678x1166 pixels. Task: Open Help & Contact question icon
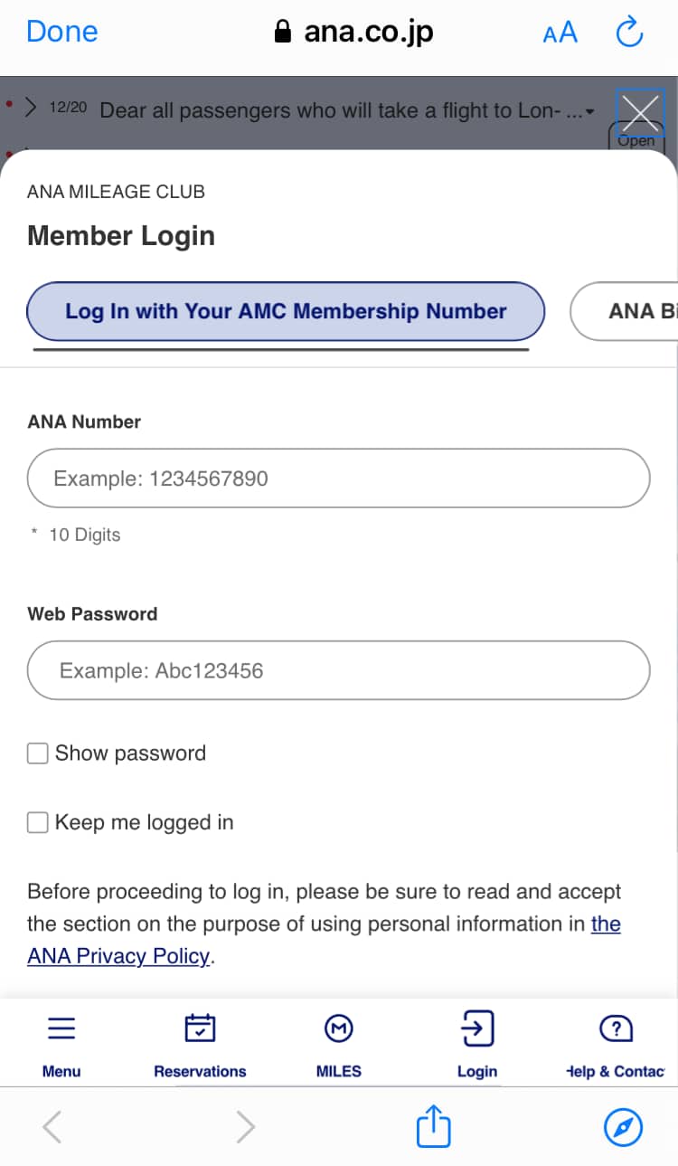point(616,1029)
